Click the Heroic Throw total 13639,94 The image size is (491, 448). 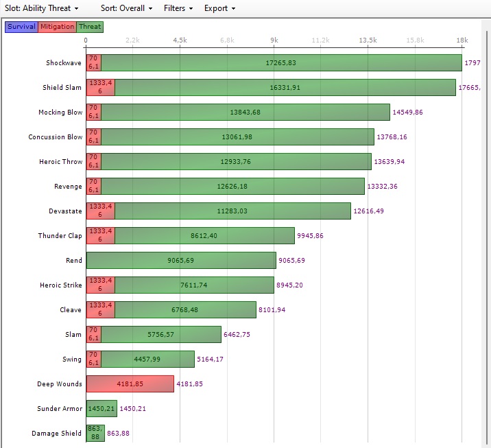click(x=390, y=162)
